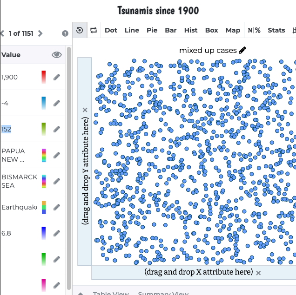
Task: Click the red color swatch for 1,900
Action: pyautogui.click(x=44, y=77)
